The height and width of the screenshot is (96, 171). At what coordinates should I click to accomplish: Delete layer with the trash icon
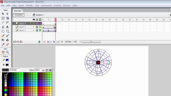pos(39,42)
